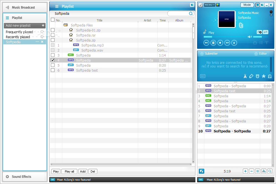Image resolution: width=276 pixels, height=184 pixels.
Task: Check the box for Softpedia test track 6
Action: 53,70
